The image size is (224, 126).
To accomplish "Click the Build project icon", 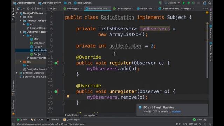I will (x=160, y=3).
